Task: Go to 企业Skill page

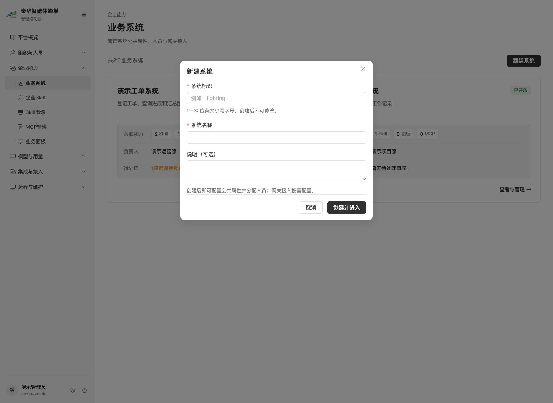Action: 48,97
